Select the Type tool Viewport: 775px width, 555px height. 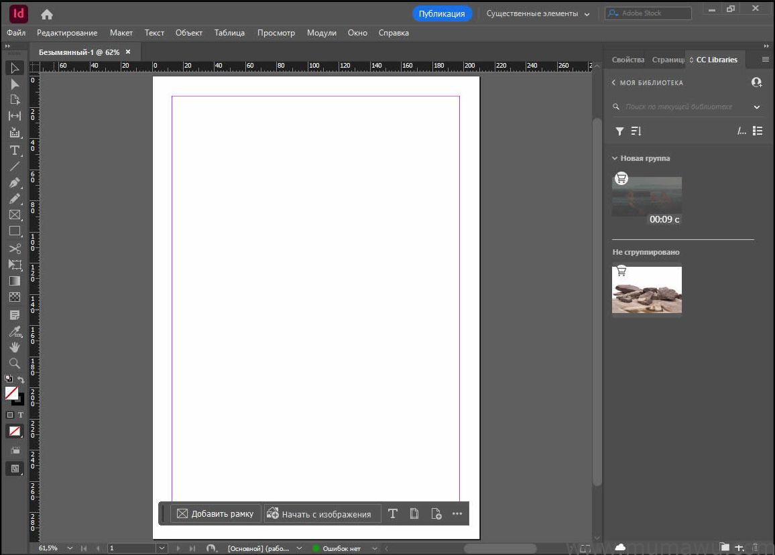tap(15, 150)
